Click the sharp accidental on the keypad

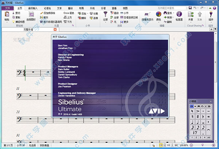tap(198, 117)
